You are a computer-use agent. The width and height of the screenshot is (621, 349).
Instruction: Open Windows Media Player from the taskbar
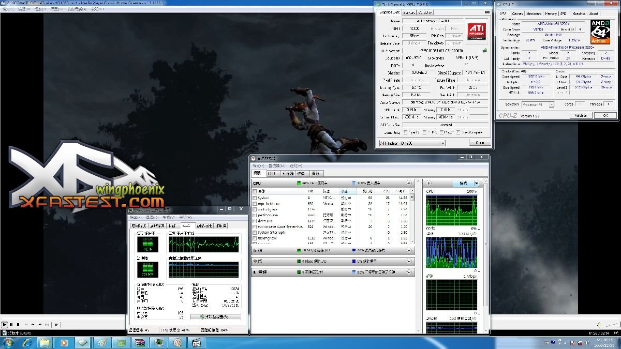(x=64, y=343)
